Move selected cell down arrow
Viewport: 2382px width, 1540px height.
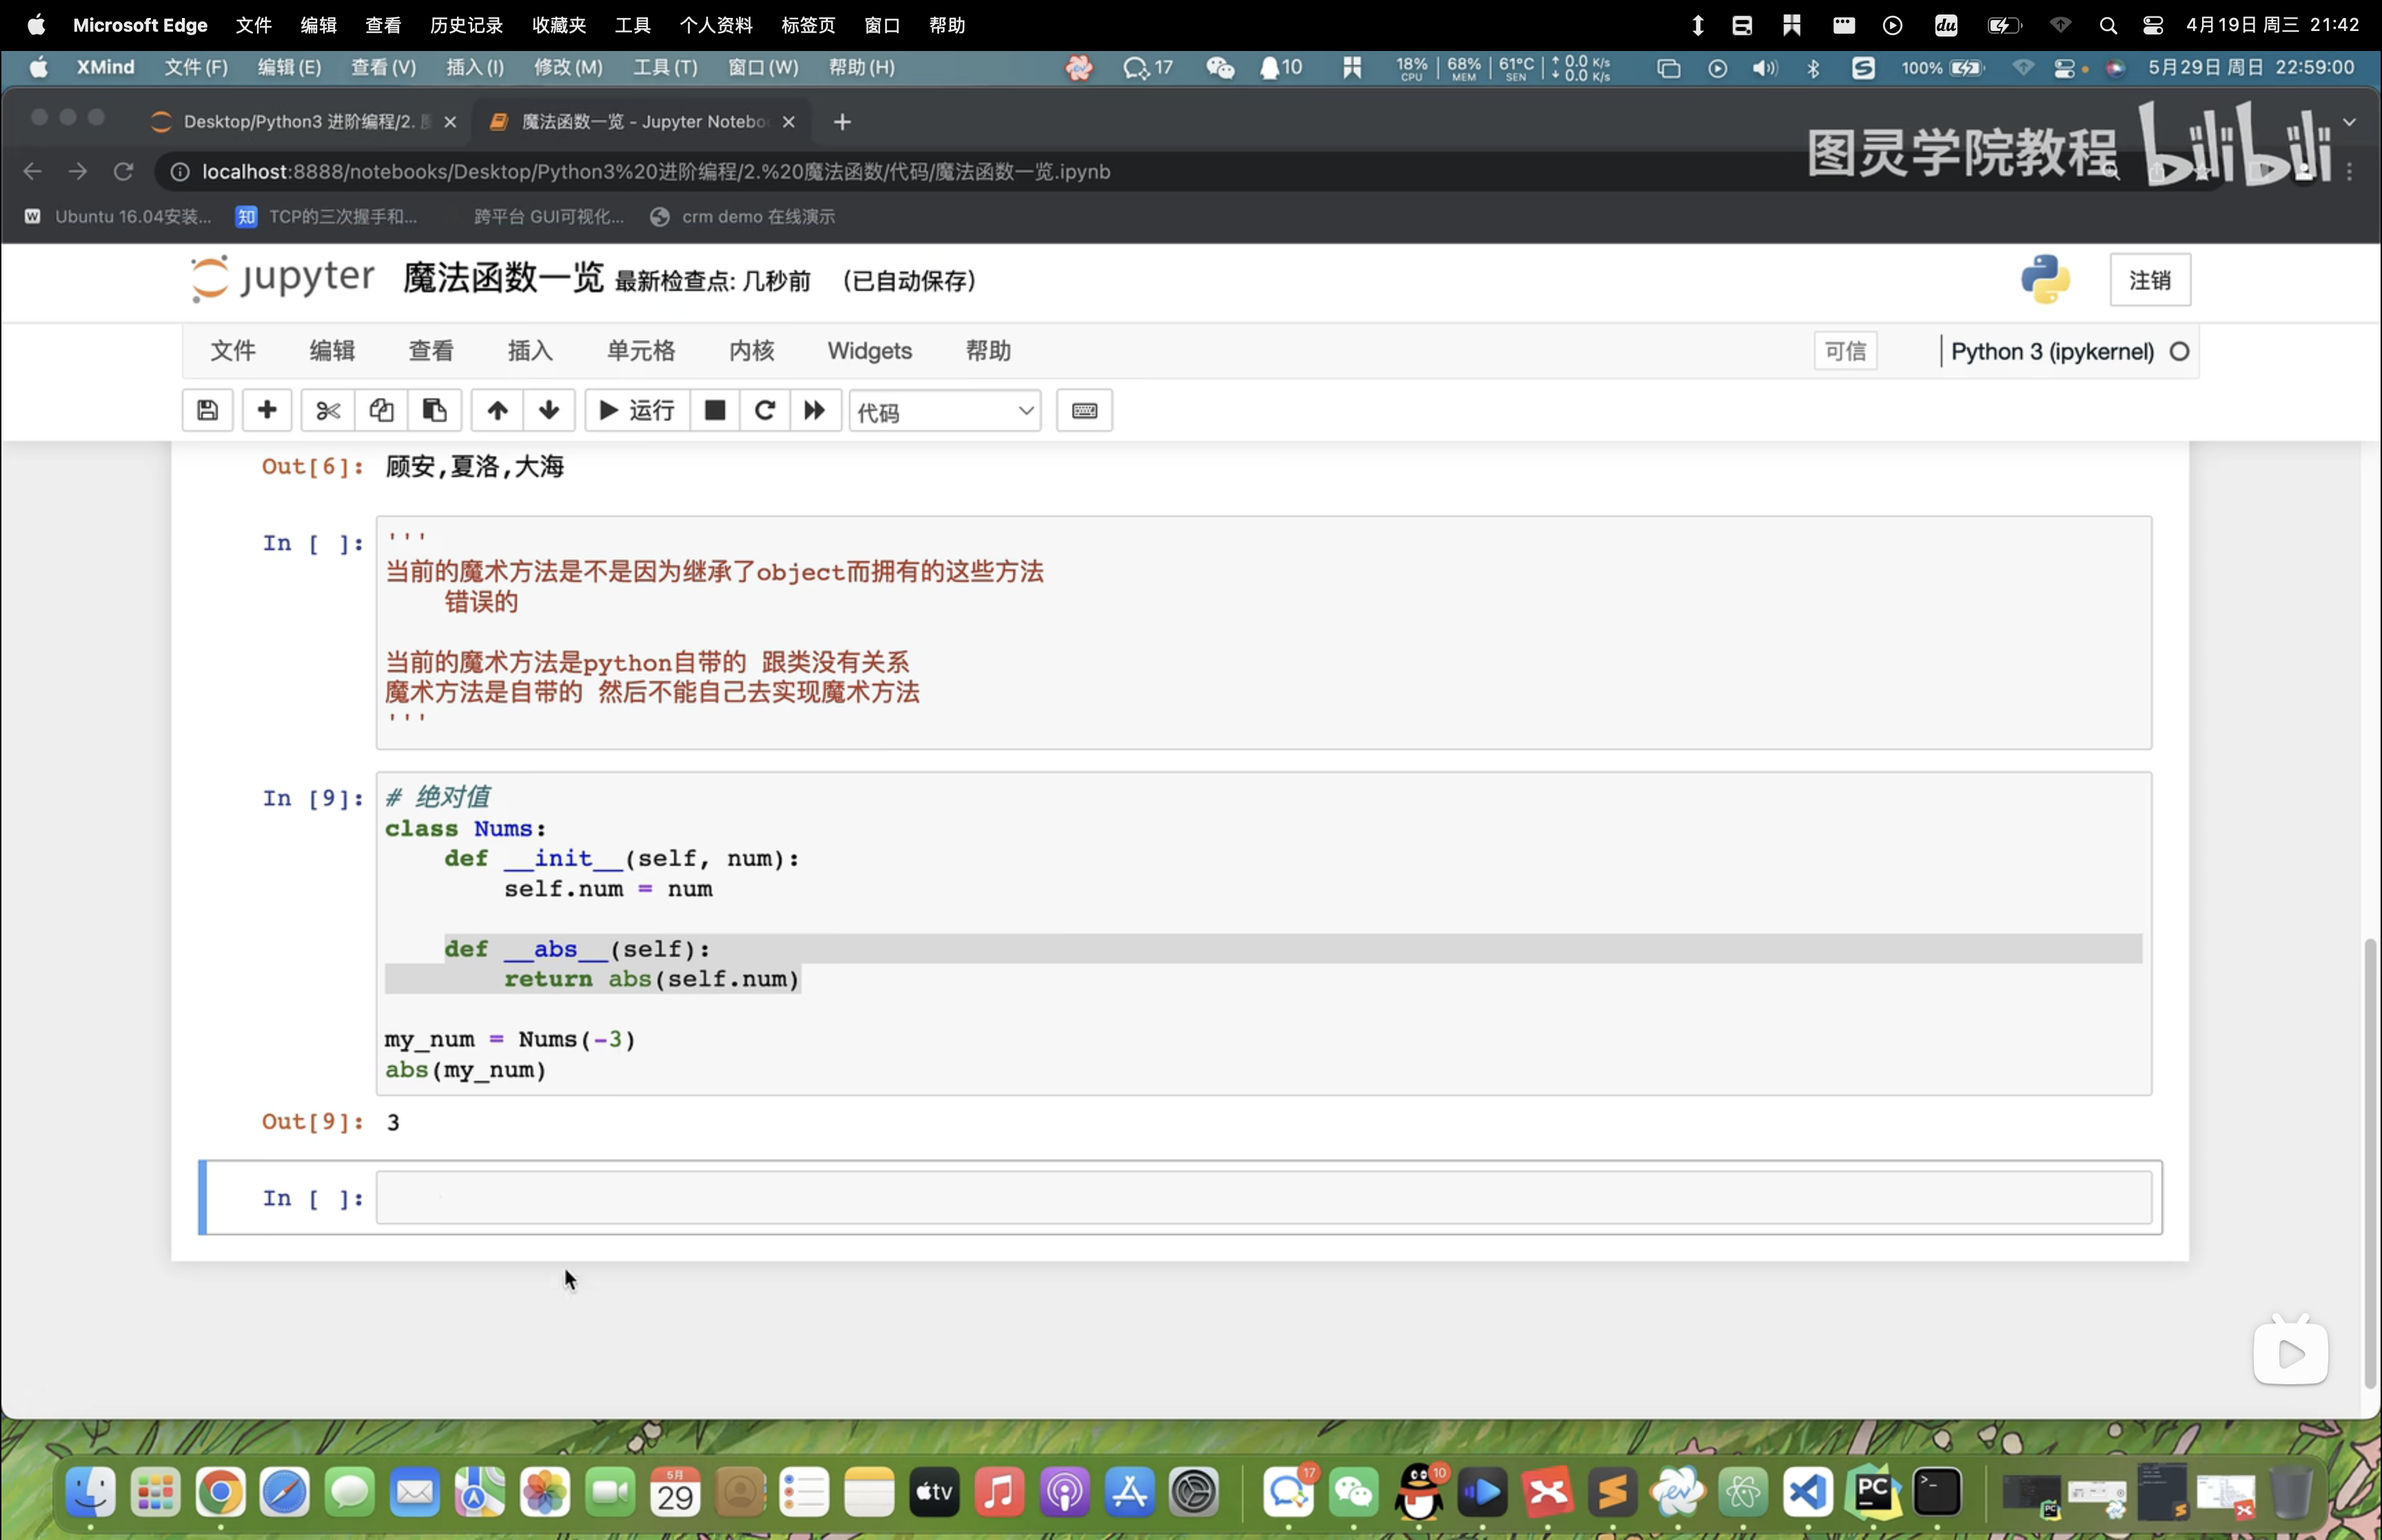[549, 410]
